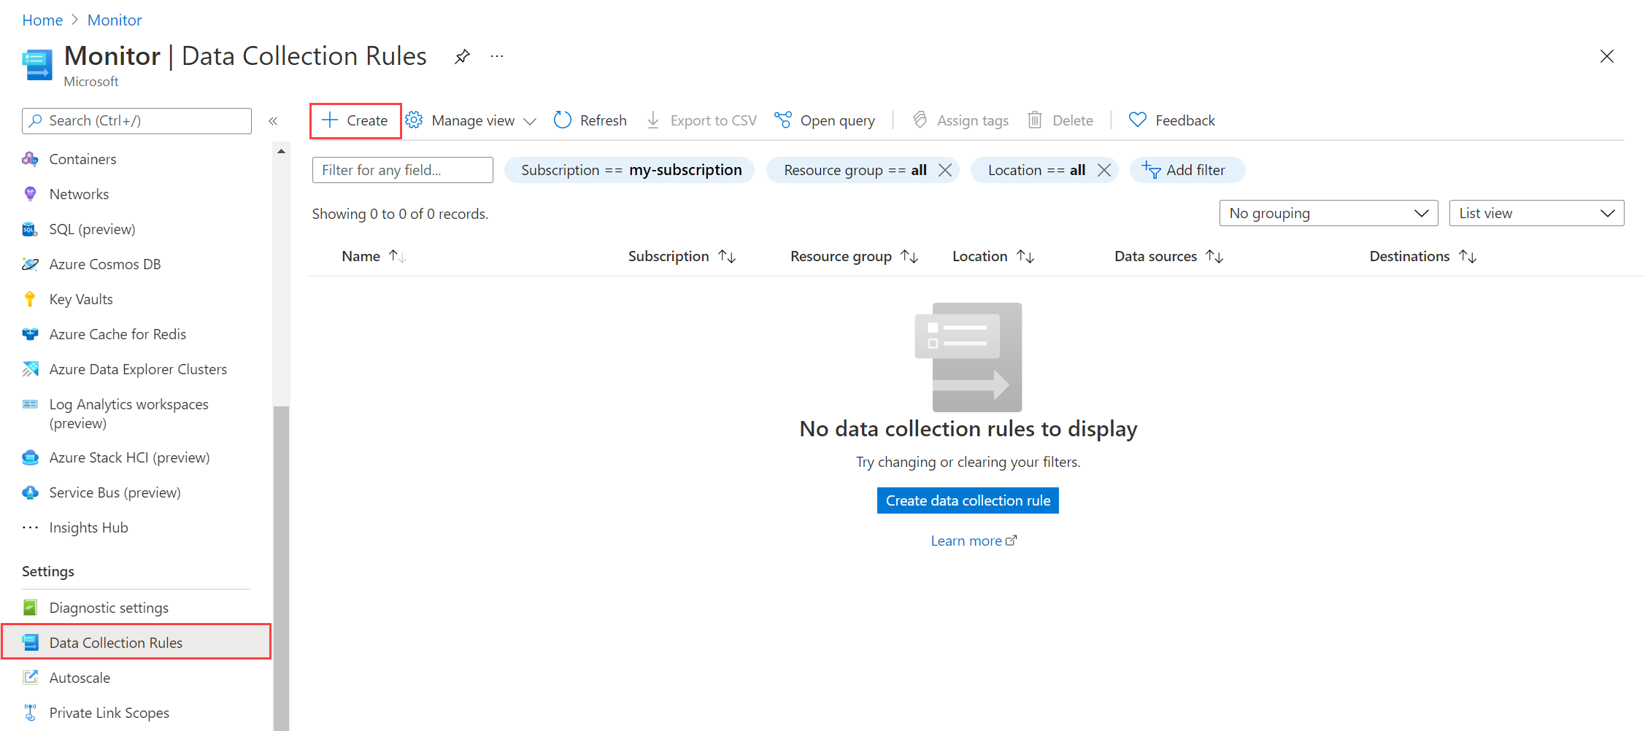Click the Azure Data Explorer Clusters icon

pyautogui.click(x=30, y=369)
